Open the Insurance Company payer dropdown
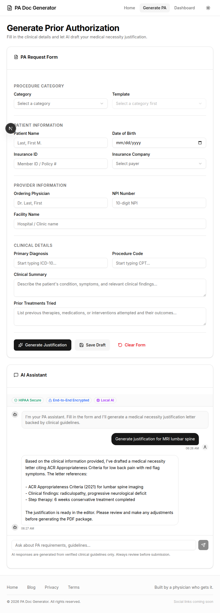 (159, 164)
